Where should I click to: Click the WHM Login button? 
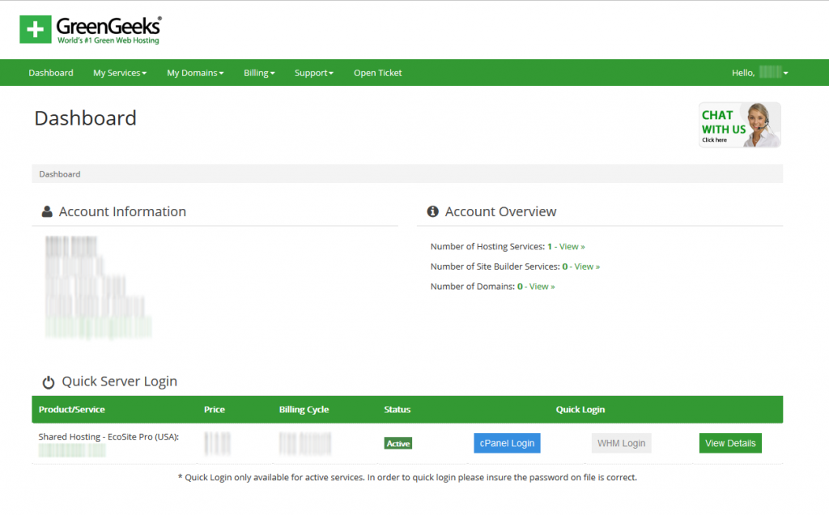point(621,443)
